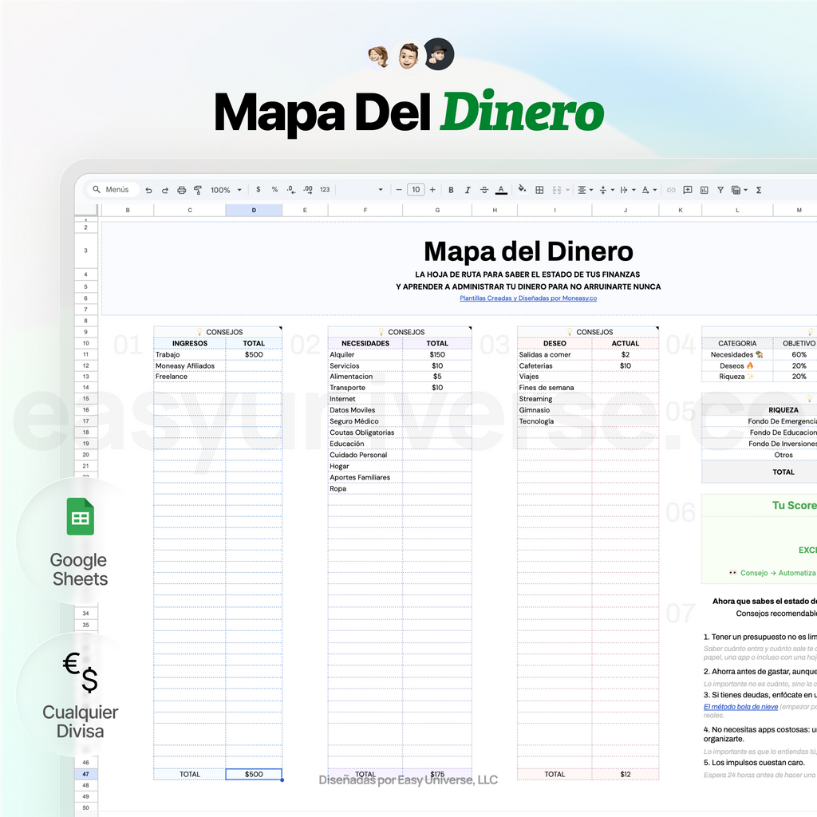Click the percent format icon
Image resolution: width=817 pixels, height=817 pixels.
pyautogui.click(x=274, y=190)
